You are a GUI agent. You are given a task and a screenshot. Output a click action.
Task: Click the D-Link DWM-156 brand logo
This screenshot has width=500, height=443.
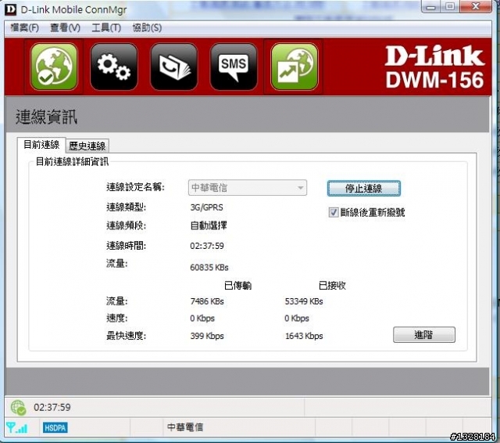[x=434, y=67]
